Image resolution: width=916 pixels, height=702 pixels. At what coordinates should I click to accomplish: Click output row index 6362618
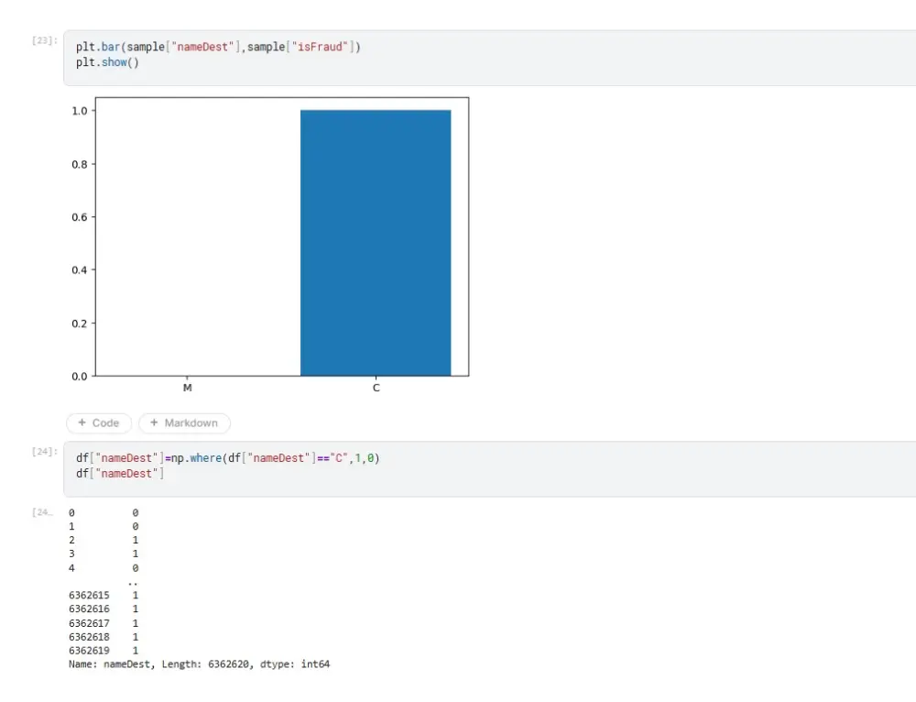pos(89,637)
